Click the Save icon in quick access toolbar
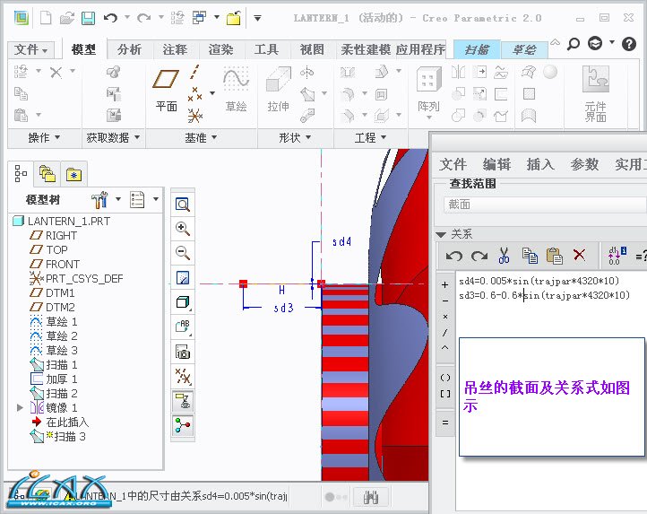Screen dimensions: 647x514 (88, 18)
